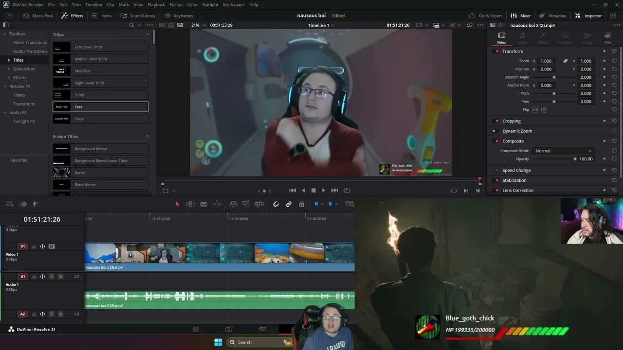Toggle Loop playback in the viewer

(347, 191)
